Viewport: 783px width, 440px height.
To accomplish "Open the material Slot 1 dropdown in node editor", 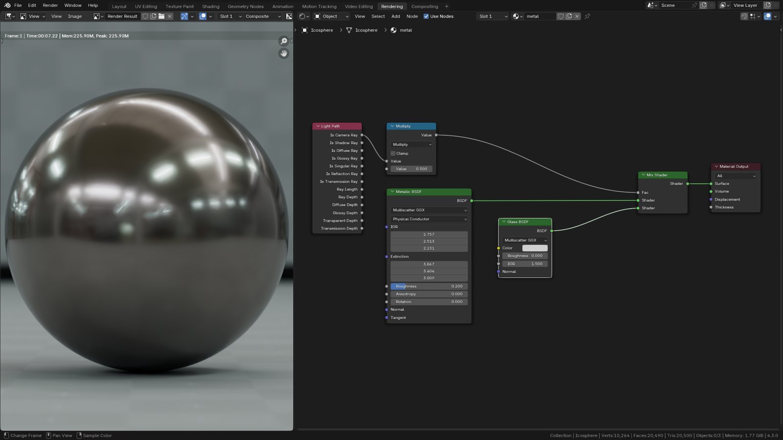I will 493,16.
